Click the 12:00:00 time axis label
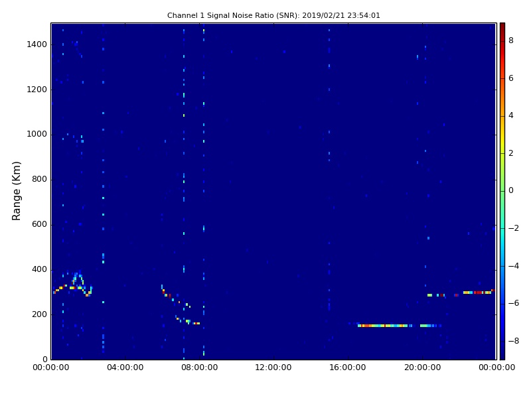 tap(273, 367)
